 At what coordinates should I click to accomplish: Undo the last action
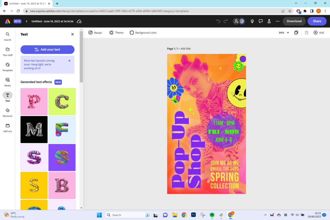(x=218, y=21)
